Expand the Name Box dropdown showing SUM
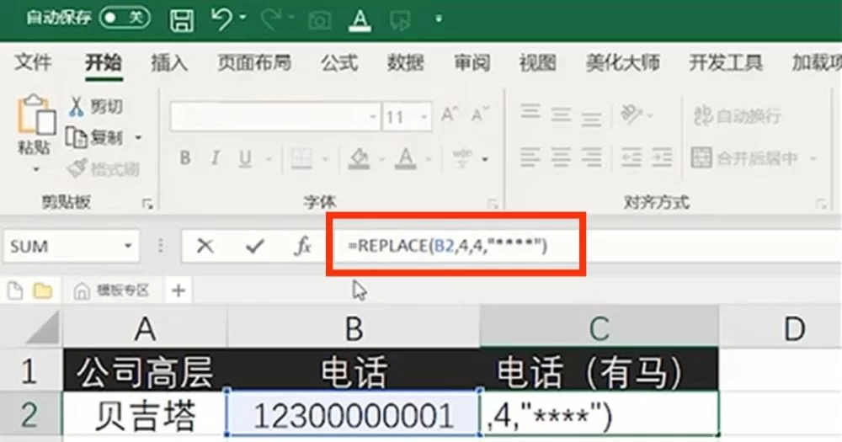Viewport: 842px width, 442px height. coord(128,247)
